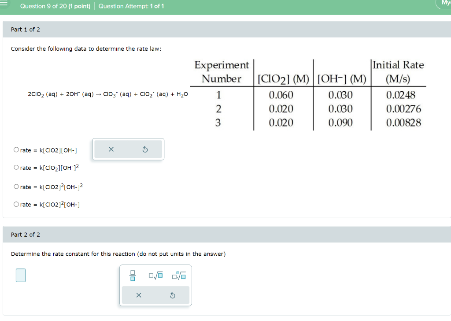Click the rate constant answer input box
Image resolution: width=451 pixels, height=321 pixels.
(21, 275)
